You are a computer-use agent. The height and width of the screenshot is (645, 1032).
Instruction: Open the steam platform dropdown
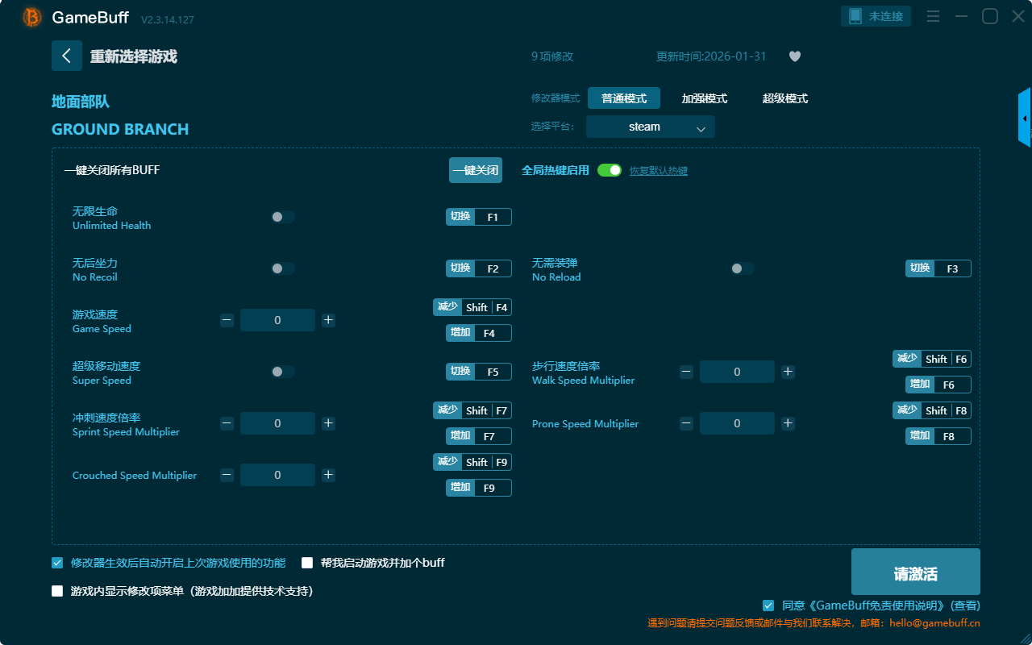pyautogui.click(x=650, y=127)
